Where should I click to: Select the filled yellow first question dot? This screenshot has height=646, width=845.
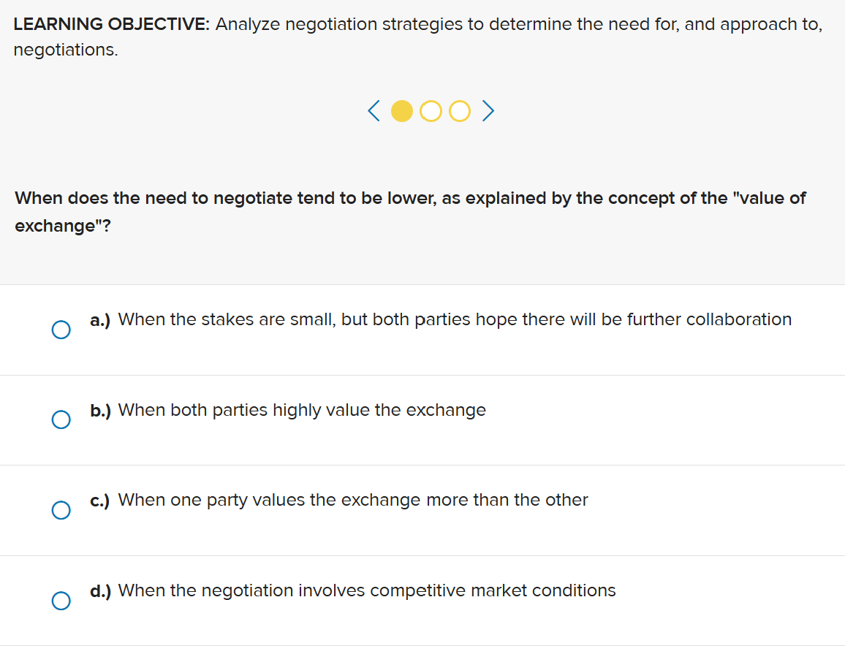click(x=402, y=111)
